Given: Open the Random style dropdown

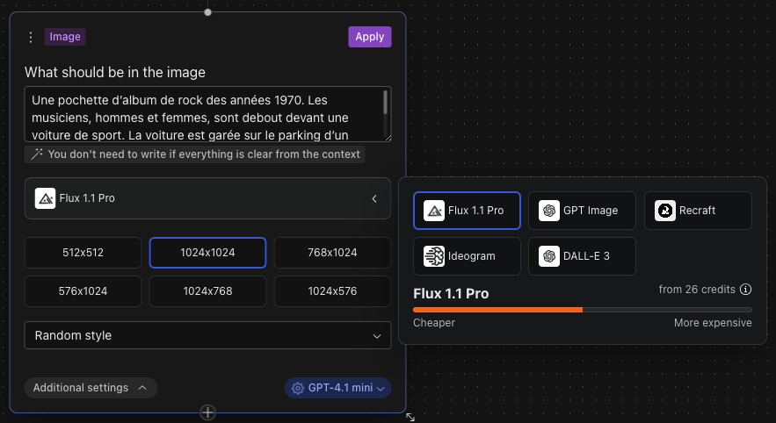Looking at the screenshot, I should (207, 335).
